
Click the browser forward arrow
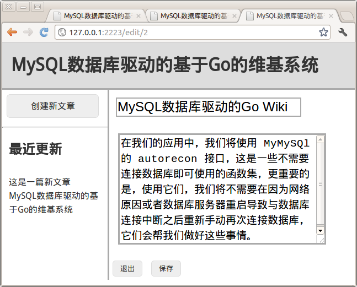tap(28, 33)
